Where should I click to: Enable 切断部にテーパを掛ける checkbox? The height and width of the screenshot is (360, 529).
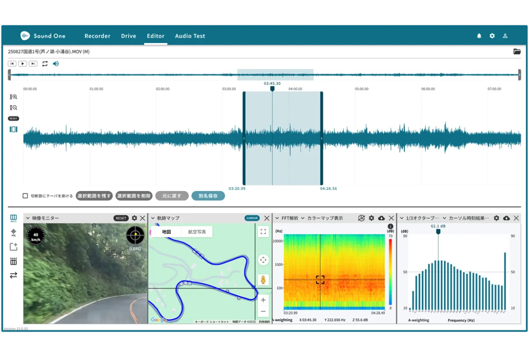coord(25,196)
